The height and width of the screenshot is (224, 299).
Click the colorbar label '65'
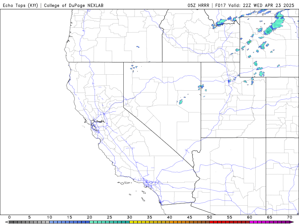tap(269, 217)
